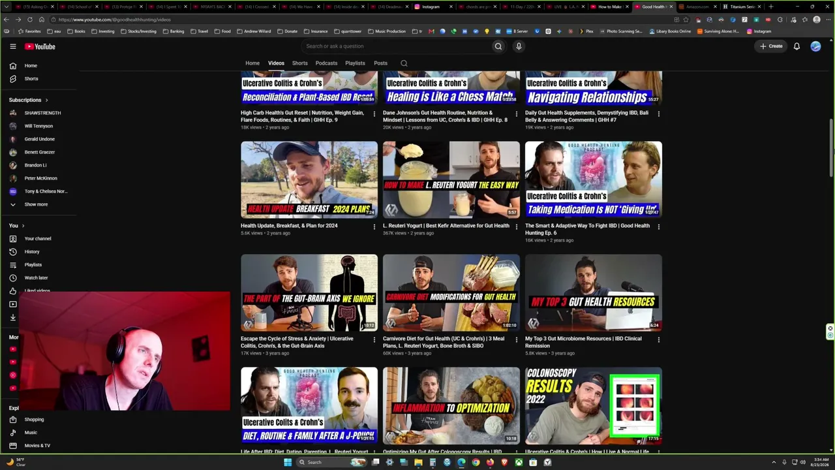Open more options for My Top 3 Gut Microbiome video
Viewport: 835px width, 470px height.
click(658, 339)
